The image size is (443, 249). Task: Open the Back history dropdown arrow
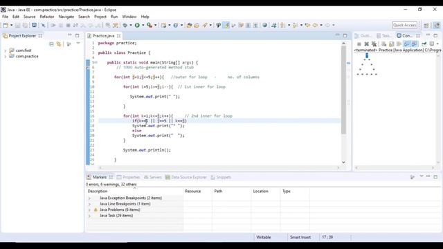point(321,25)
